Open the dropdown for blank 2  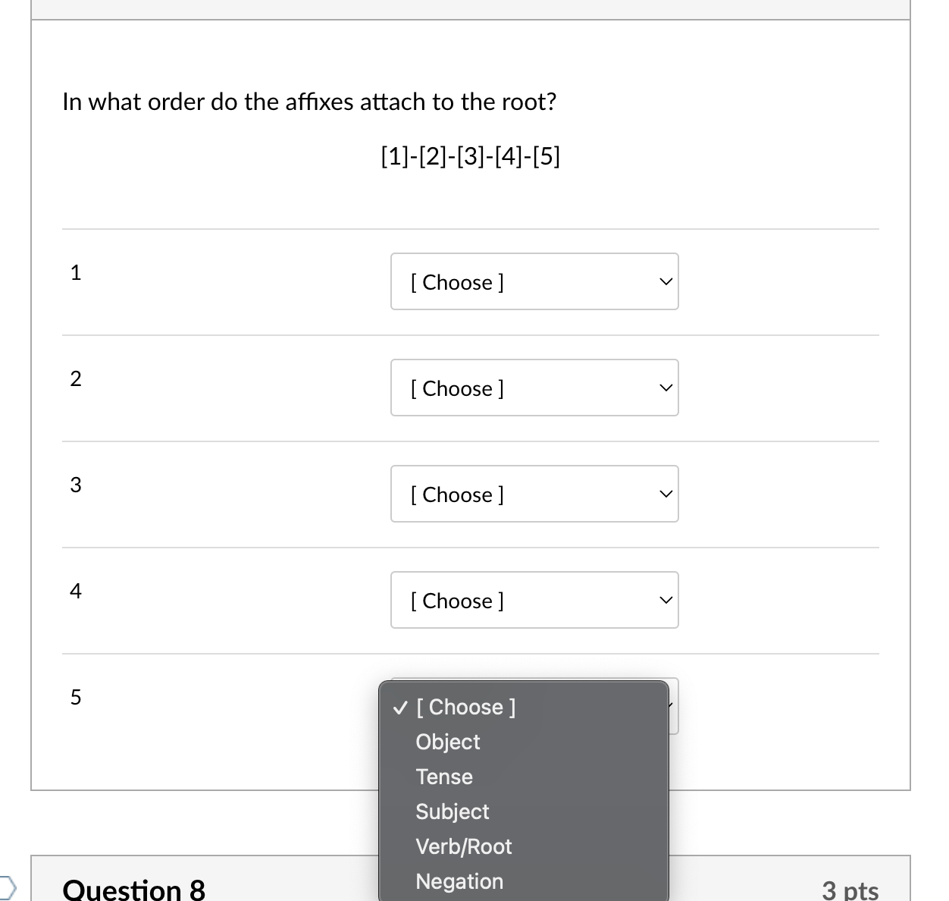click(x=534, y=388)
